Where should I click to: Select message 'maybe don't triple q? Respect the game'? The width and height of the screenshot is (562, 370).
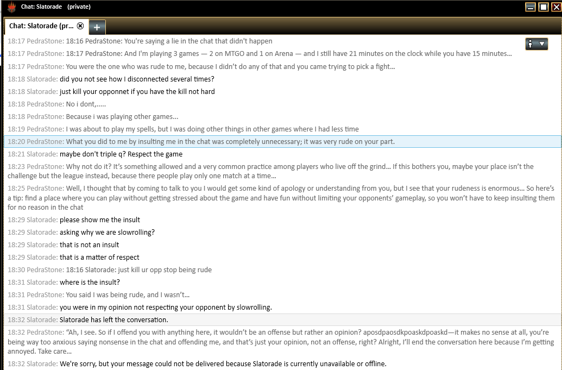[x=282, y=154]
